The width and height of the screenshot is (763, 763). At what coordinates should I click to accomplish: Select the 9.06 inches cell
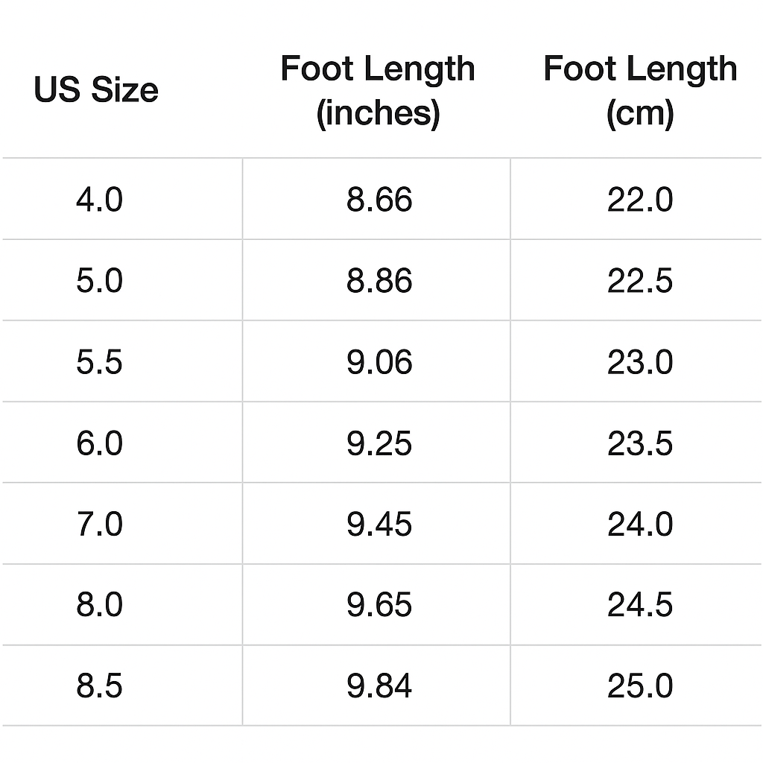click(379, 362)
